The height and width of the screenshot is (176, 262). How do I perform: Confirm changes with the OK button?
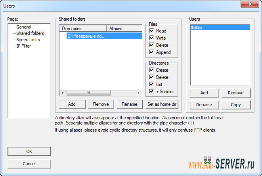29,151
